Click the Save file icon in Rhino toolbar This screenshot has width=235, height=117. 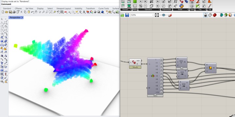click(10, 12)
